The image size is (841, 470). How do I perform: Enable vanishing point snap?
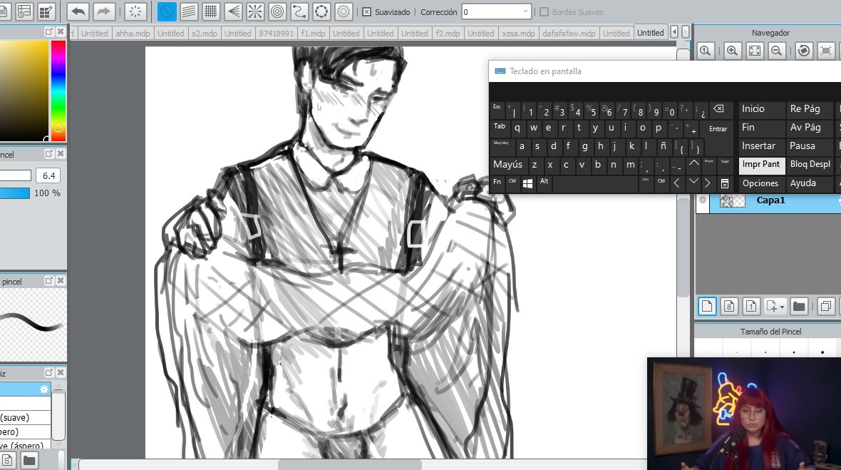[x=233, y=11]
